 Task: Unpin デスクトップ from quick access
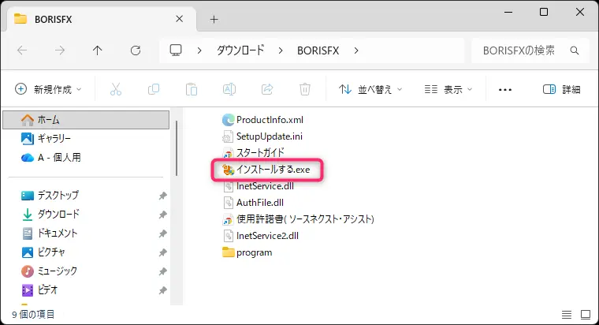click(x=162, y=196)
